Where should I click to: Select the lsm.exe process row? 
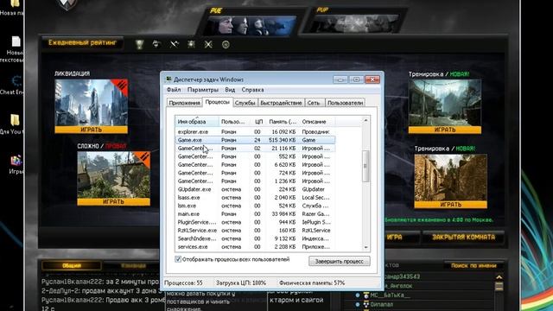coord(255,206)
